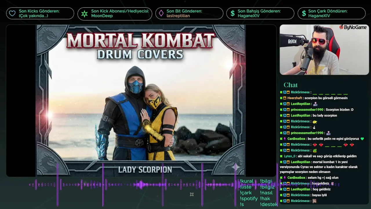Click CanBeatbox's name on selam hg message
Viewport: 371px width, 209px height.
click(x=297, y=178)
